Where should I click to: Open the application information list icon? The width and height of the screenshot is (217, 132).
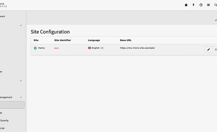[x=208, y=5]
